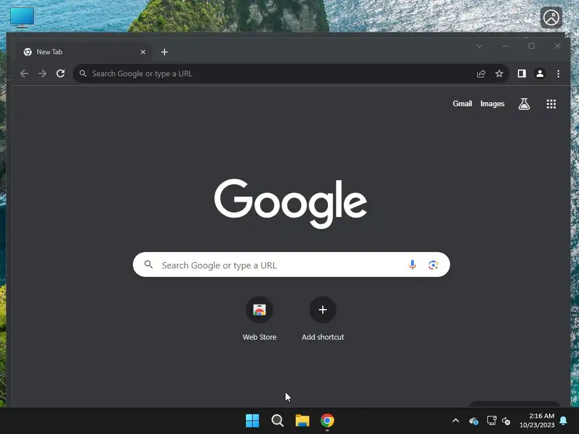Open the Google apps grid
The height and width of the screenshot is (434, 579).
click(x=551, y=104)
